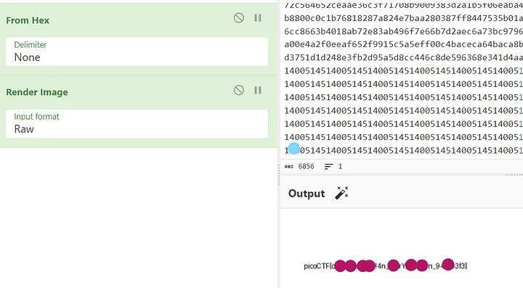Open the Delimiter dropdown set to None
The width and height of the screenshot is (523, 288).
[x=137, y=52]
